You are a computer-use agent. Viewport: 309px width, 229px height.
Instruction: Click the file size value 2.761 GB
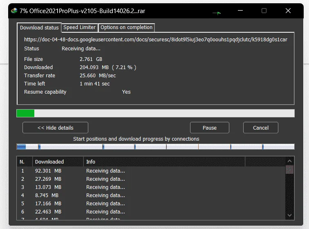click(x=91, y=59)
